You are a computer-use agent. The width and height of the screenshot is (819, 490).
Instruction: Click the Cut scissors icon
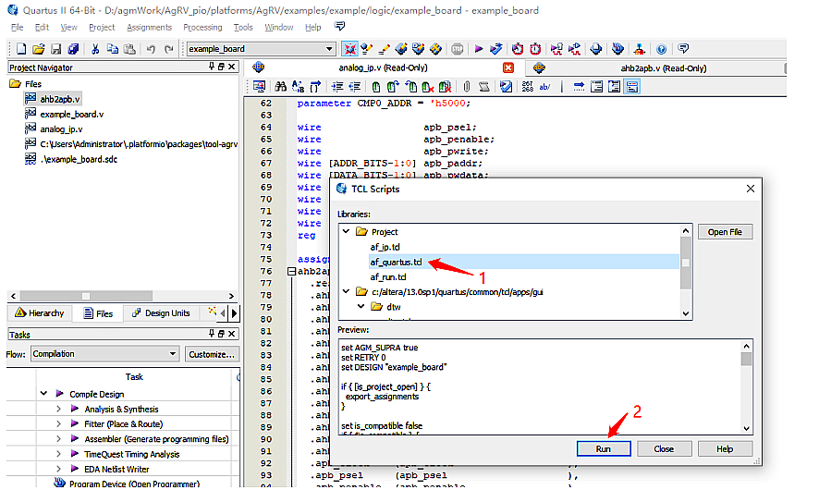[95, 49]
